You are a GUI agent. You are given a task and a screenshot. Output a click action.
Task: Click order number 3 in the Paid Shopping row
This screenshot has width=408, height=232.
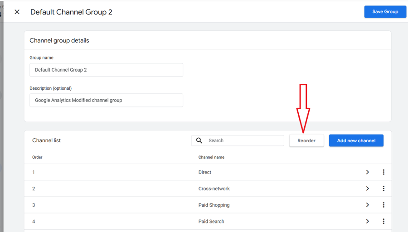34,205
